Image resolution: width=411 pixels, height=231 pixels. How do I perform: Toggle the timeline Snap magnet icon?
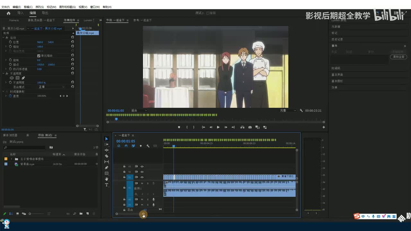pyautogui.click(x=126, y=146)
